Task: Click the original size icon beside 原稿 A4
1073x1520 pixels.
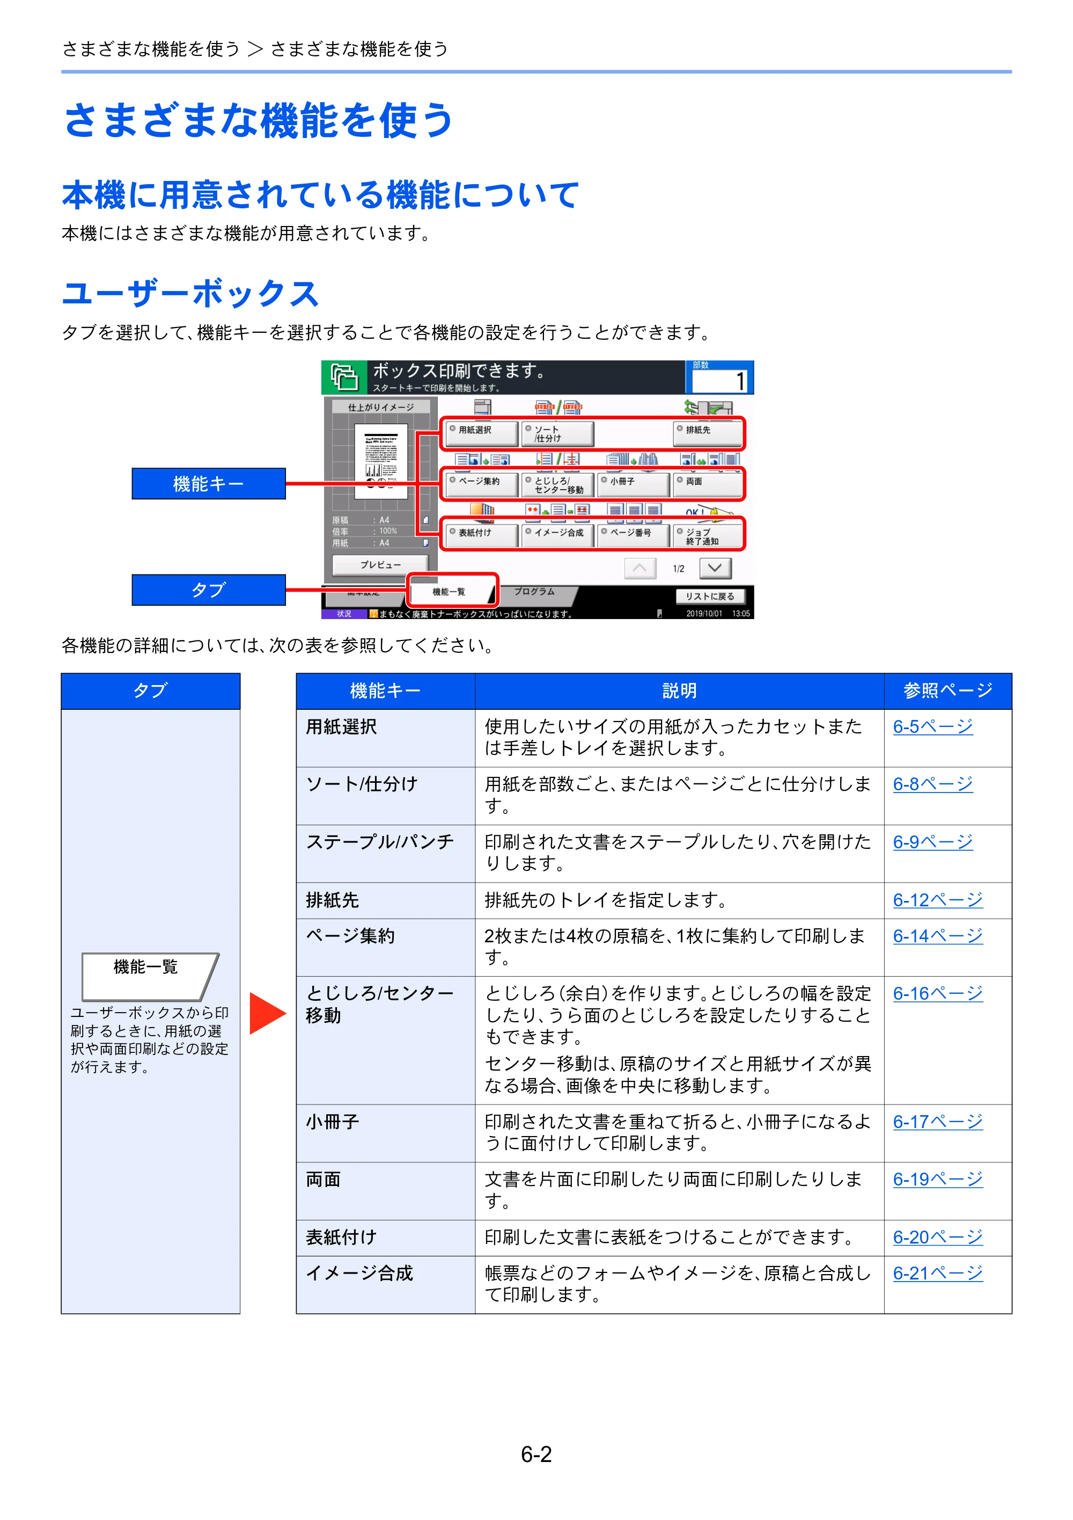Action: tap(426, 520)
